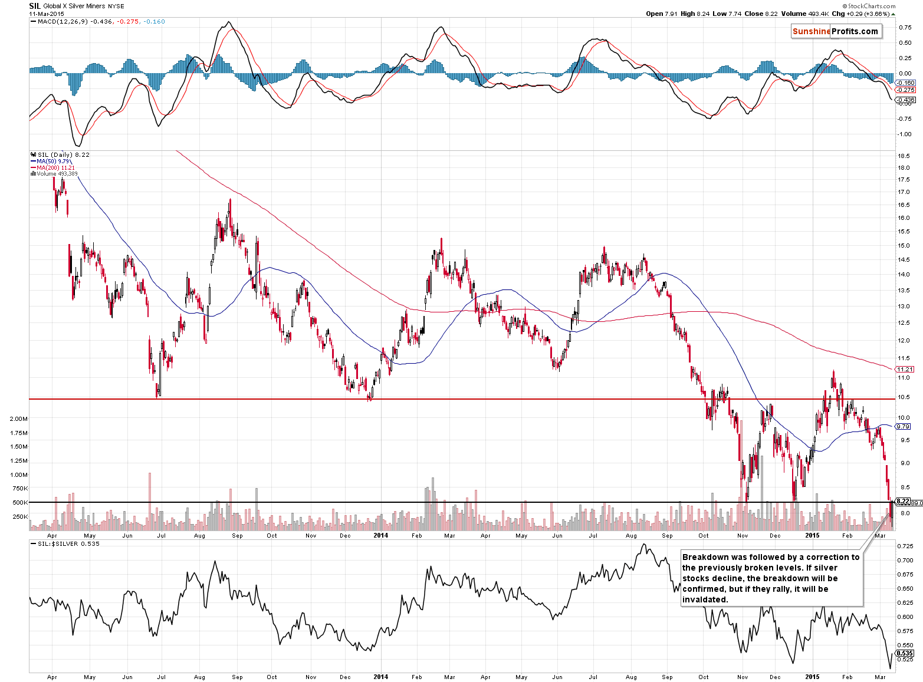The image size is (923, 682).
Task: Click the 11.21 MA(200) price tag
Action: 905,369
